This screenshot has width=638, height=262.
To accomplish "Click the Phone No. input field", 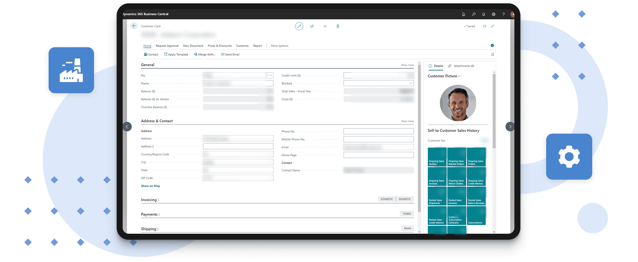I will pos(378,131).
